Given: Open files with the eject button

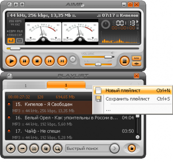Looking at the screenshot, I should click(x=73, y=59).
